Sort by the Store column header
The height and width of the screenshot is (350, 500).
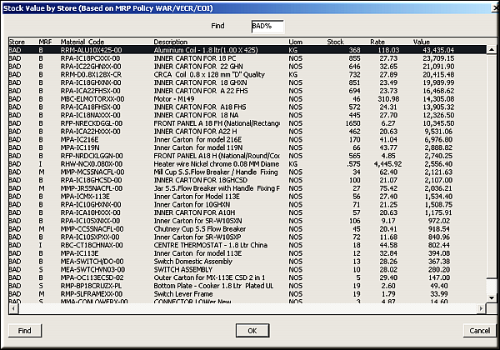pyautogui.click(x=15, y=42)
